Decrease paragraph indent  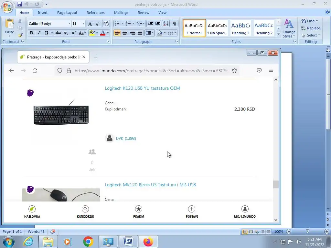tap(150, 24)
